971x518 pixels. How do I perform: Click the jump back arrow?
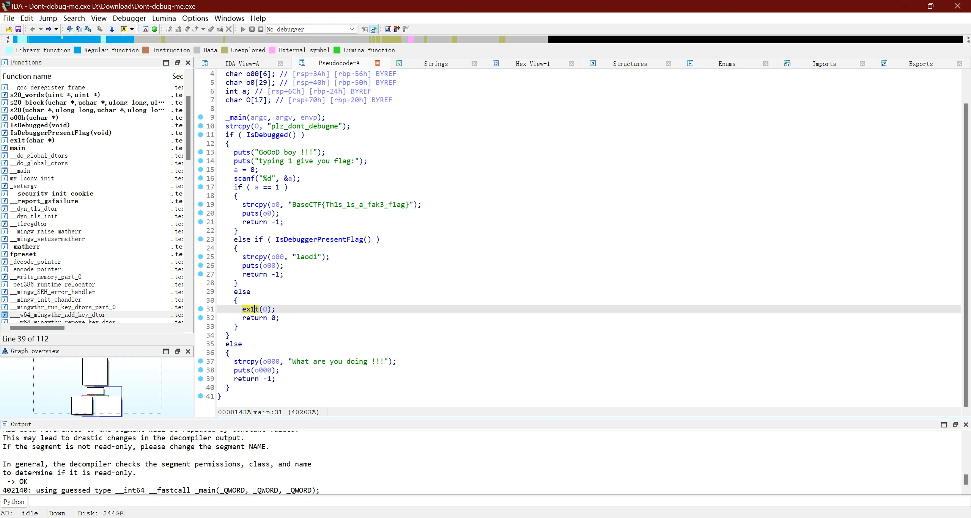coord(33,29)
